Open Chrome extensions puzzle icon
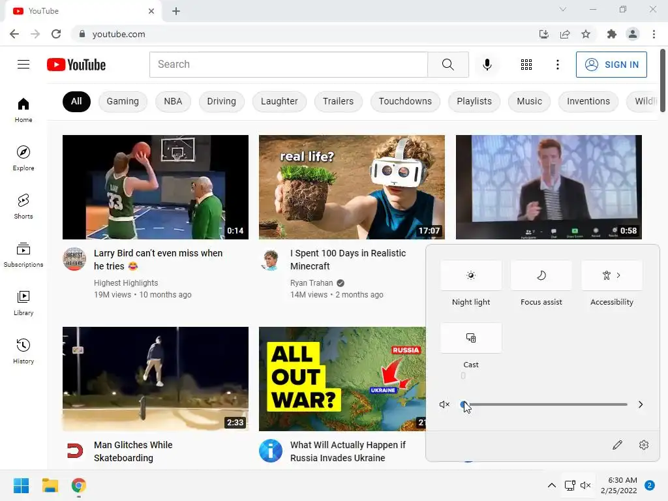This screenshot has width=668, height=501. pyautogui.click(x=611, y=34)
